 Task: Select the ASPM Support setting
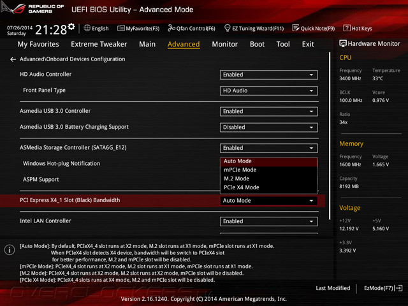[x=41, y=180]
